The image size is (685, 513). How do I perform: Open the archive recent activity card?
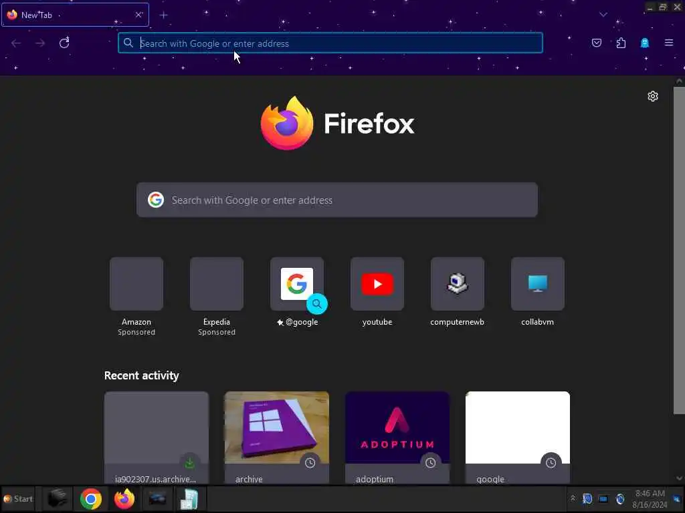(x=277, y=438)
